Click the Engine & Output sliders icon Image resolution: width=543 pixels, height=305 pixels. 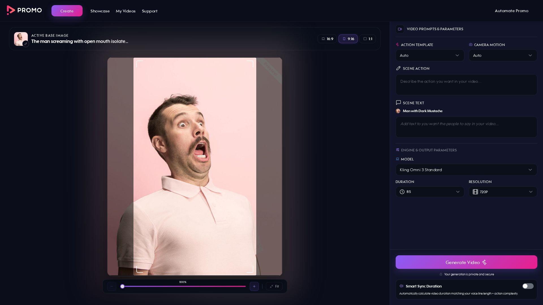(x=397, y=150)
